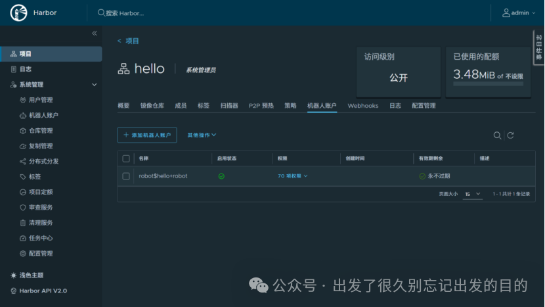Open 用户管理 in sidebar
Screen dimensions: 545x307
pyautogui.click(x=41, y=100)
